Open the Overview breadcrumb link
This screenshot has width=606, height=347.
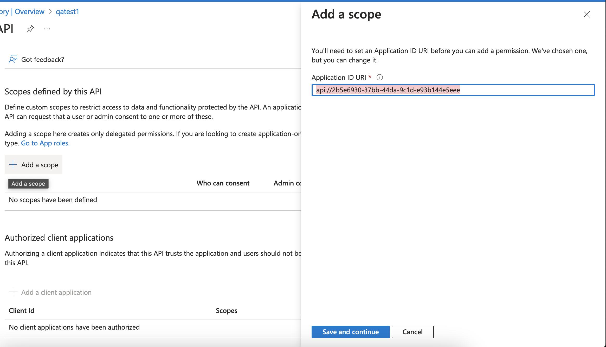point(29,11)
